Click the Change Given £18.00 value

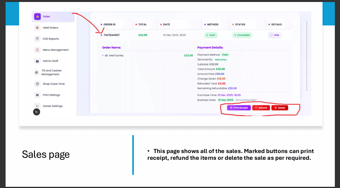point(221,79)
